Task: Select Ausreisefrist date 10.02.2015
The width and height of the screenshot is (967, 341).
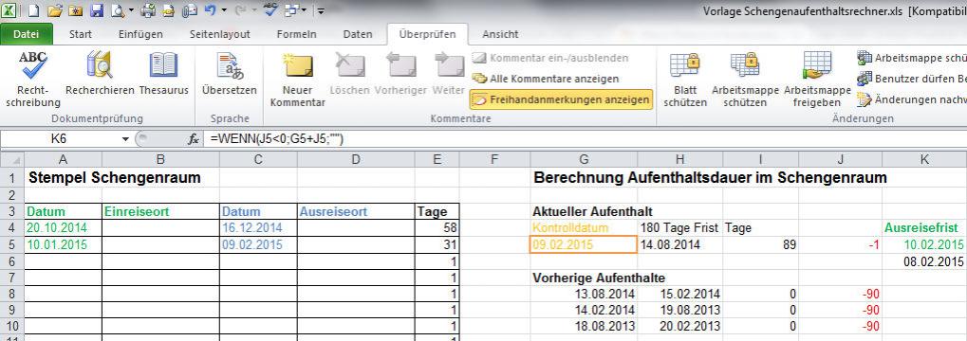Action: pyautogui.click(x=924, y=244)
